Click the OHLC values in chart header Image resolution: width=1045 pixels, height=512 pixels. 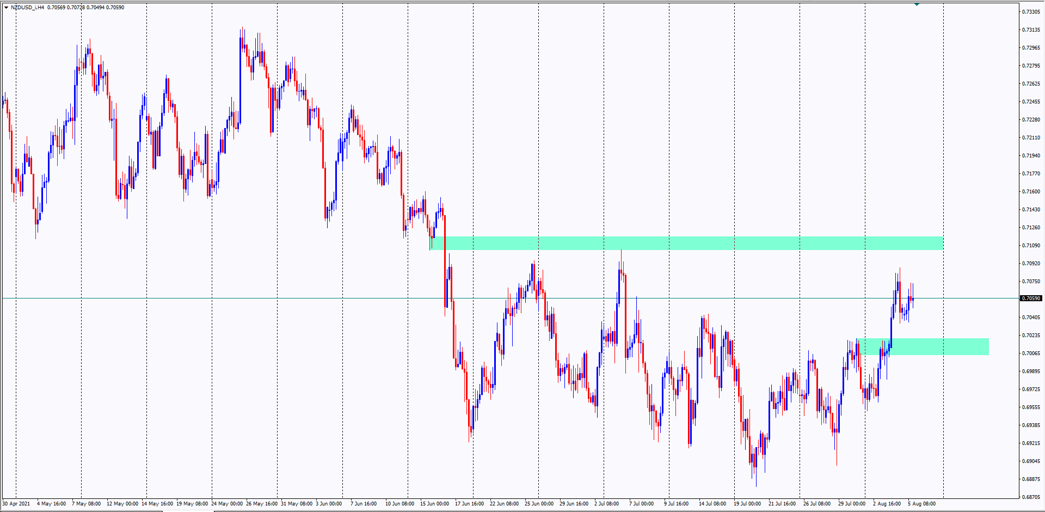tap(85, 8)
